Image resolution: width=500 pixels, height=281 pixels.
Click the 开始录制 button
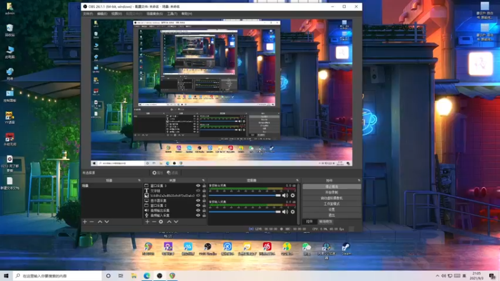point(332,192)
